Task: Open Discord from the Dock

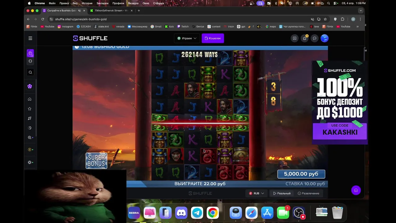Action: point(181,213)
